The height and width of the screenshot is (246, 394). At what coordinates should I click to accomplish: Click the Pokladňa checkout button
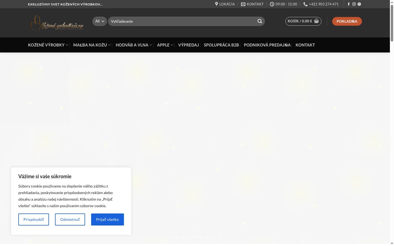(x=347, y=21)
